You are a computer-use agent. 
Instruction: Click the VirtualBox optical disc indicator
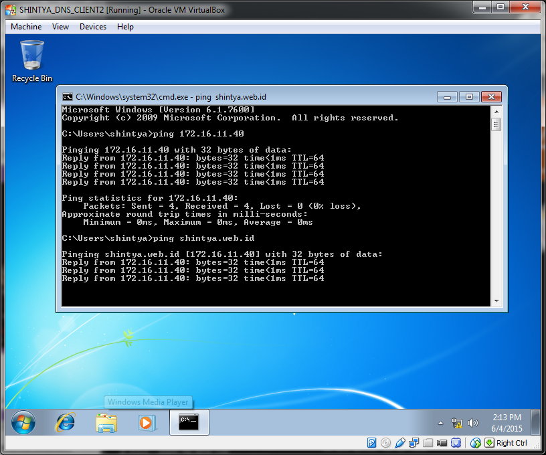coord(385,443)
